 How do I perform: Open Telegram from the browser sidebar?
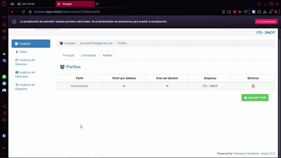[x=4, y=84]
